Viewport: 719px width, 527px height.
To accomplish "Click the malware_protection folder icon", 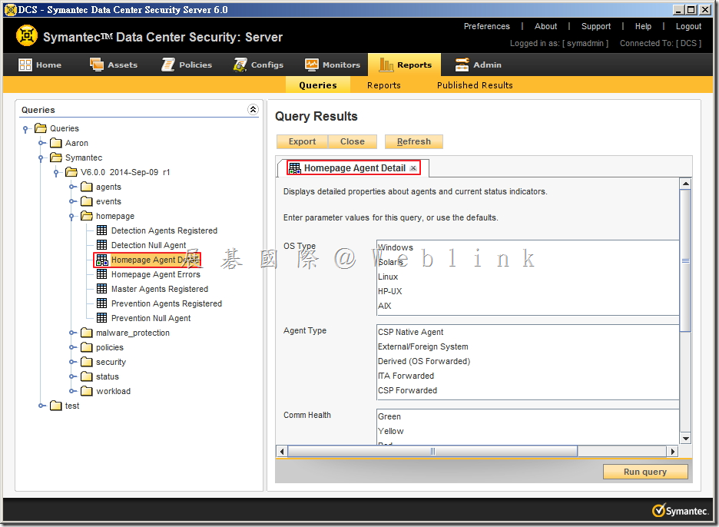I will [86, 333].
